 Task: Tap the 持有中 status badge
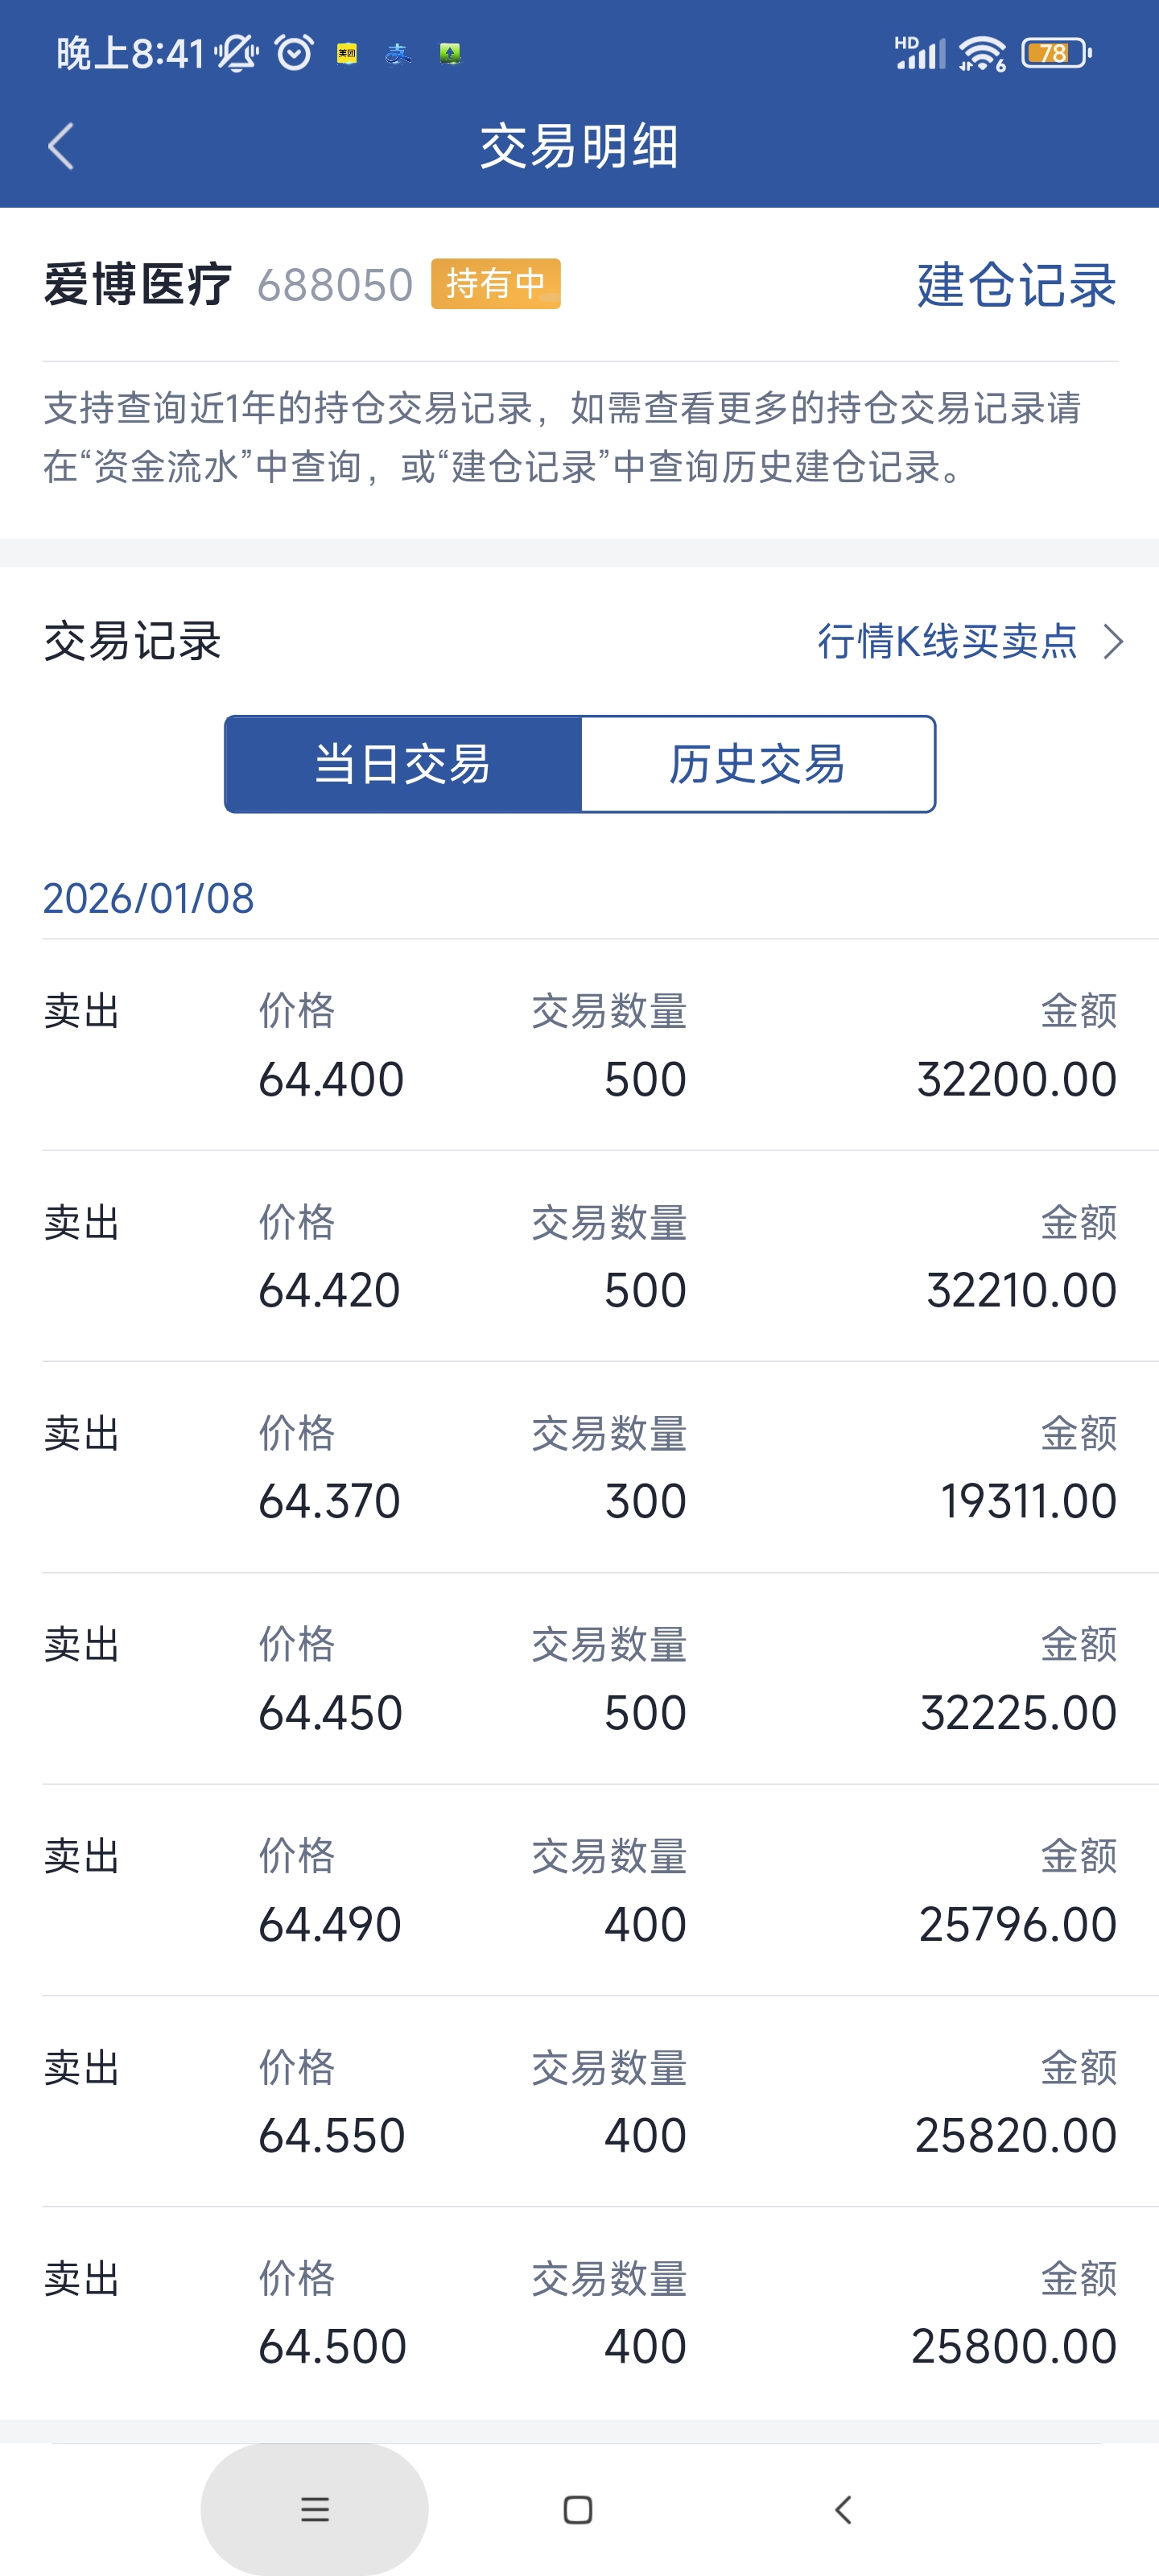(x=495, y=284)
